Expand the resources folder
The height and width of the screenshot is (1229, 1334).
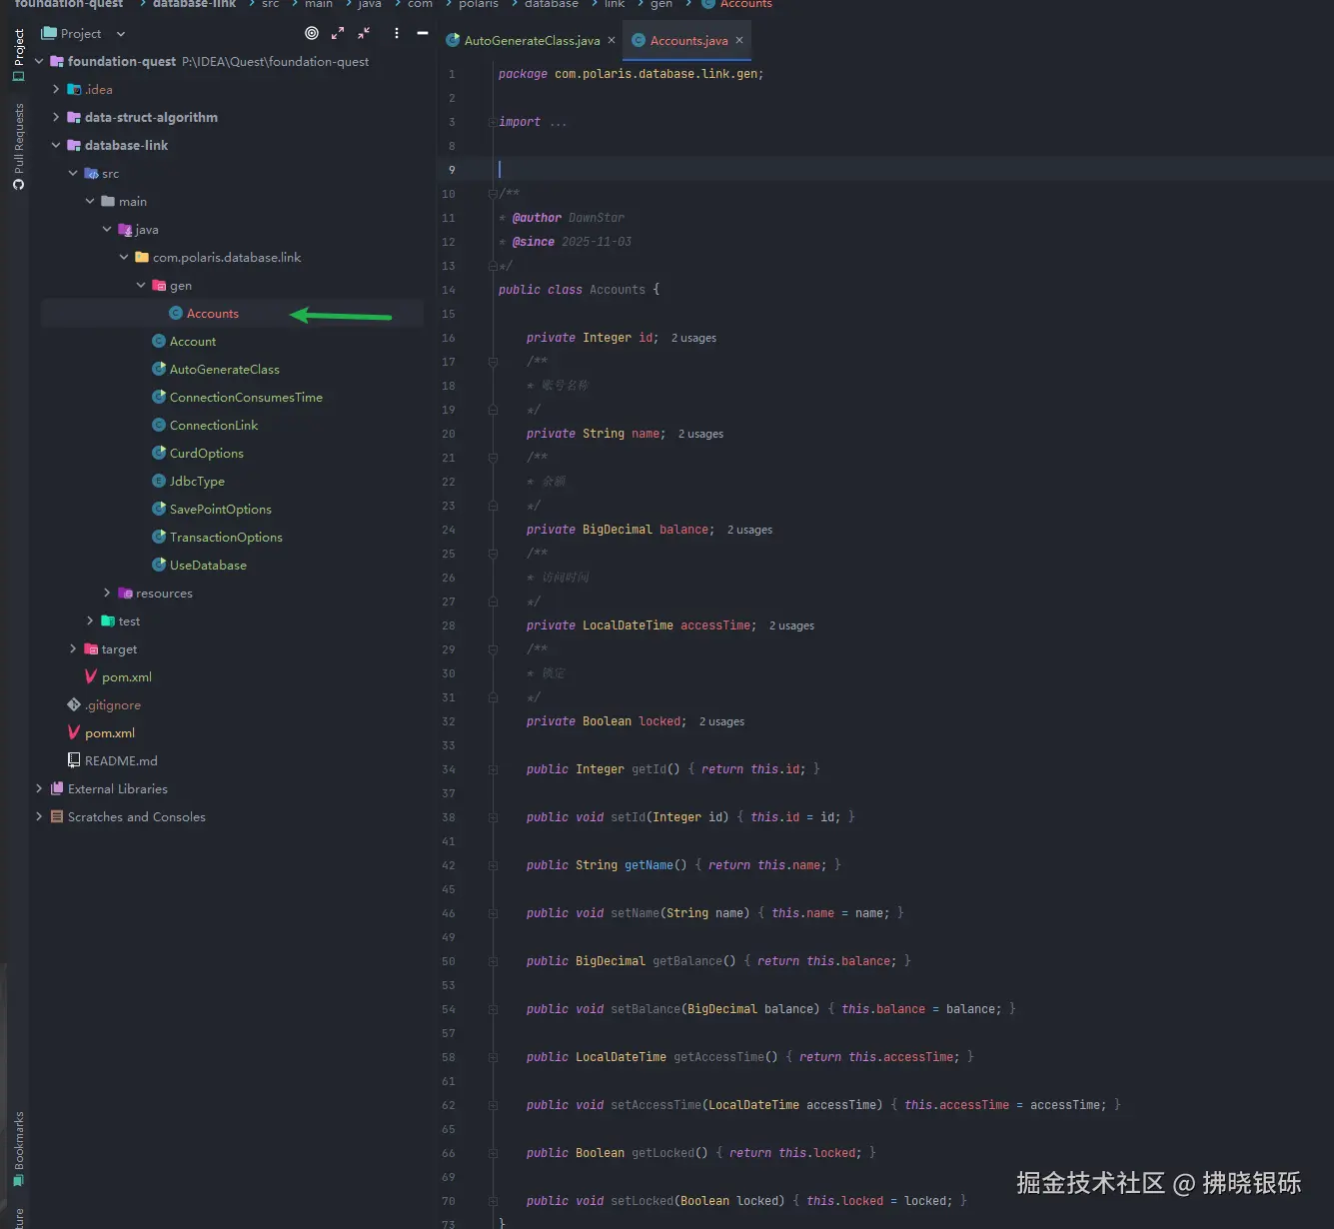pos(107,593)
